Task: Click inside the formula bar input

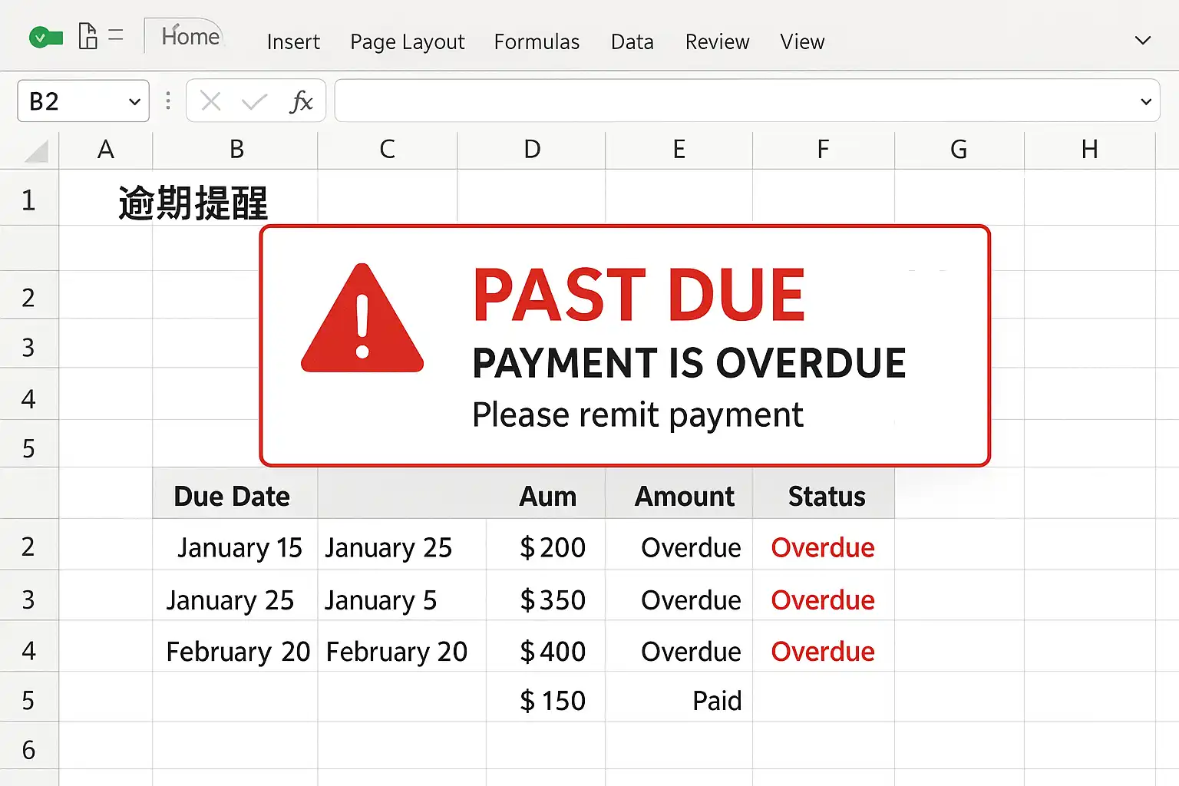Action: (x=747, y=101)
